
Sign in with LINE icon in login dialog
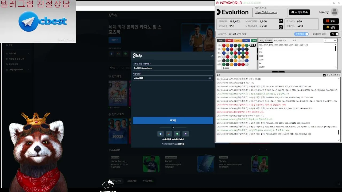pyautogui.click(x=177, y=134)
